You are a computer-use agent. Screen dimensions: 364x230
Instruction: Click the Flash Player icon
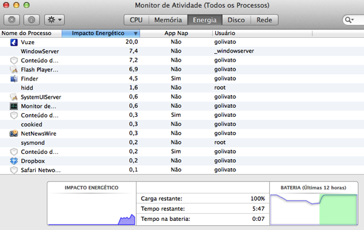(14, 70)
